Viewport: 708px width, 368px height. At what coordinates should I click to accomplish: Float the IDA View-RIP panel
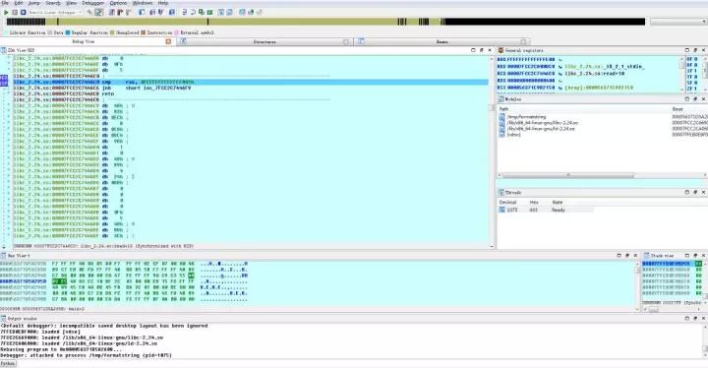[481, 50]
